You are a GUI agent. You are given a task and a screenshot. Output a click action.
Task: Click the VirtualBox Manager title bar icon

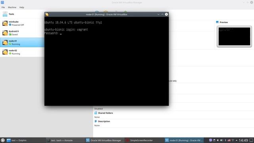click(2, 2)
